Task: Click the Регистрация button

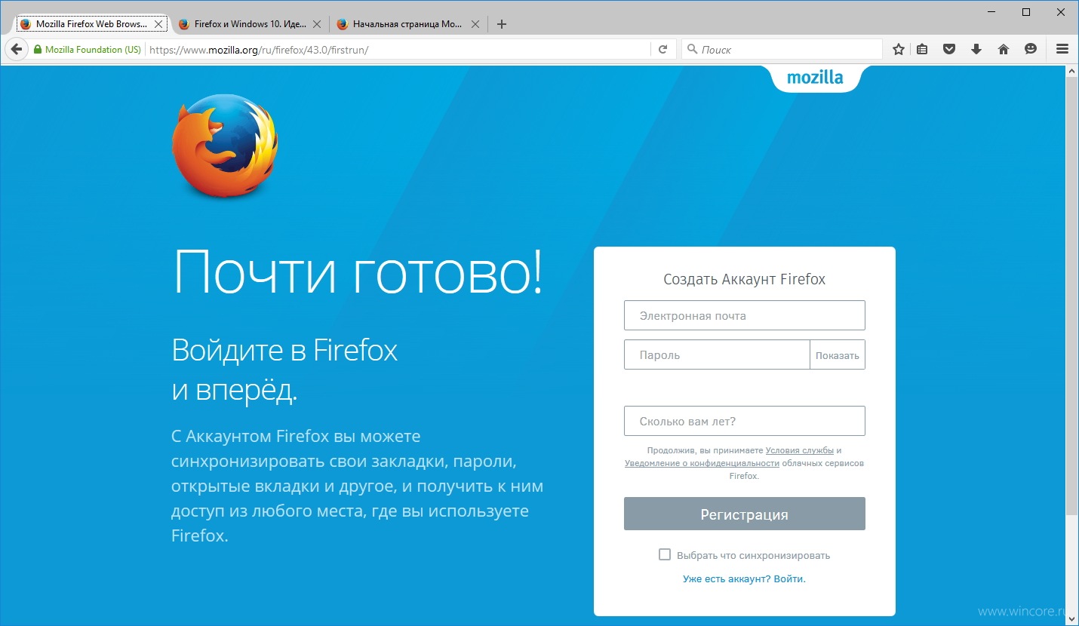Action: 744,514
